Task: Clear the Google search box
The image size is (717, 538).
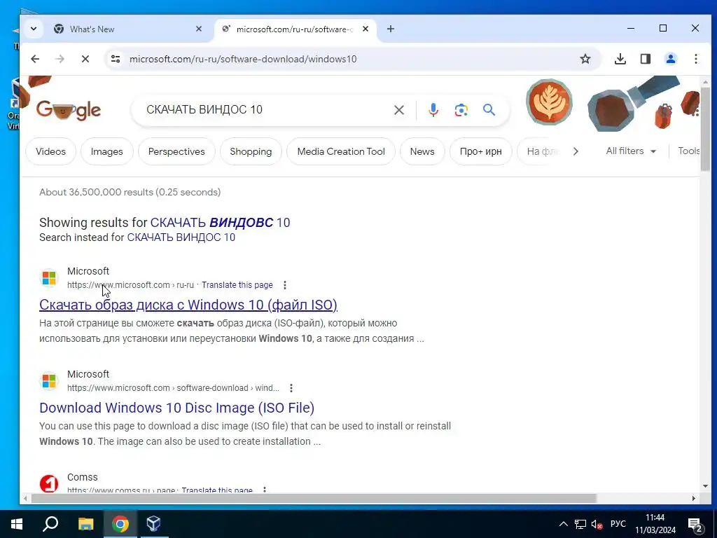Action: 398,110
